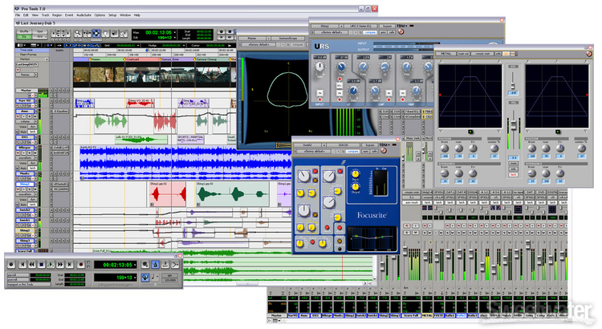Open Sub counter format dropdown arrow
Image resolution: width=602 pixels, height=329 pixels.
175,37
